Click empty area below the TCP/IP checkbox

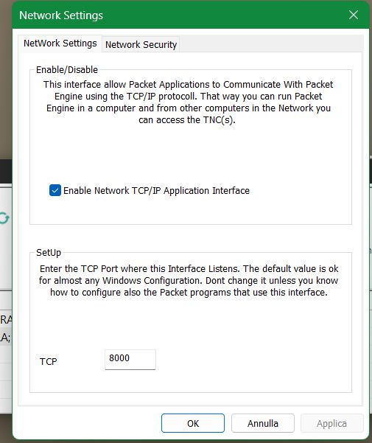click(191, 211)
